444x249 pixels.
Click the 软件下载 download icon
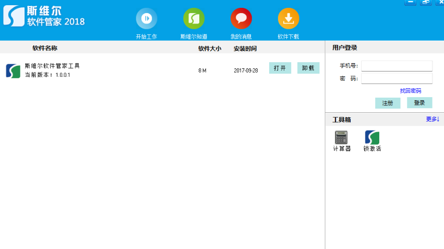[x=289, y=19]
